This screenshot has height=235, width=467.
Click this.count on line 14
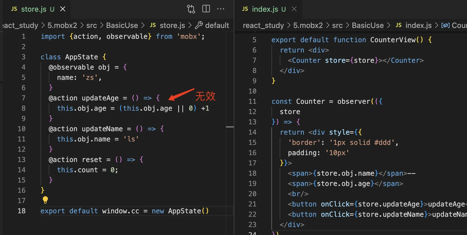tap(77, 170)
